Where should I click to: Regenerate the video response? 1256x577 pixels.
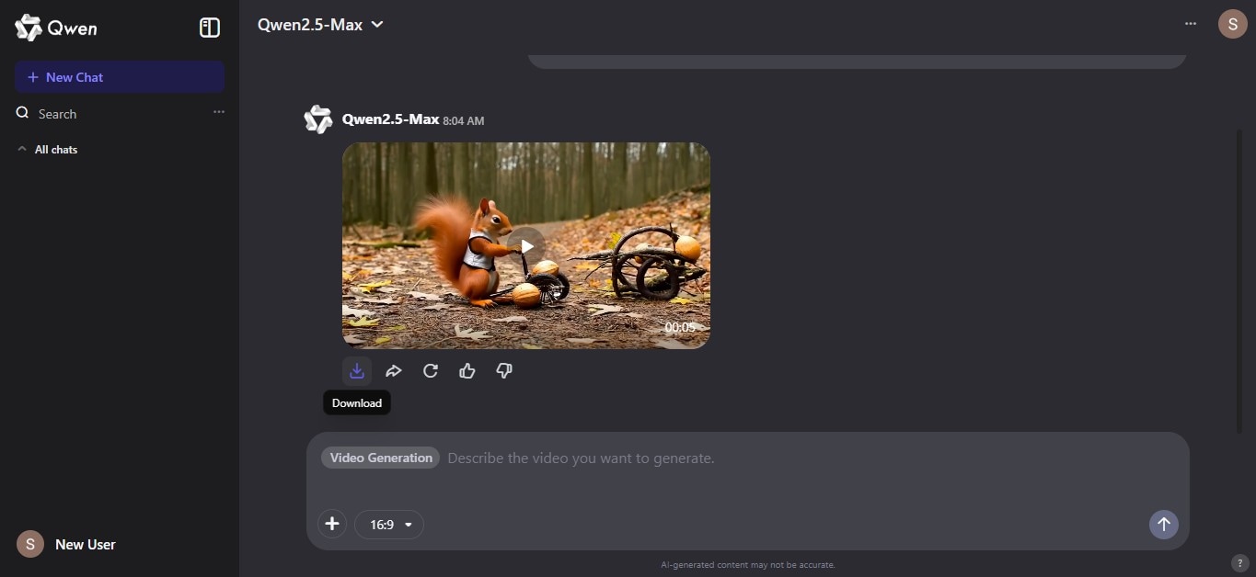(431, 371)
